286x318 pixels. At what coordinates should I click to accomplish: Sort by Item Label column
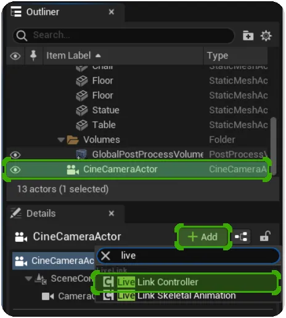68,55
